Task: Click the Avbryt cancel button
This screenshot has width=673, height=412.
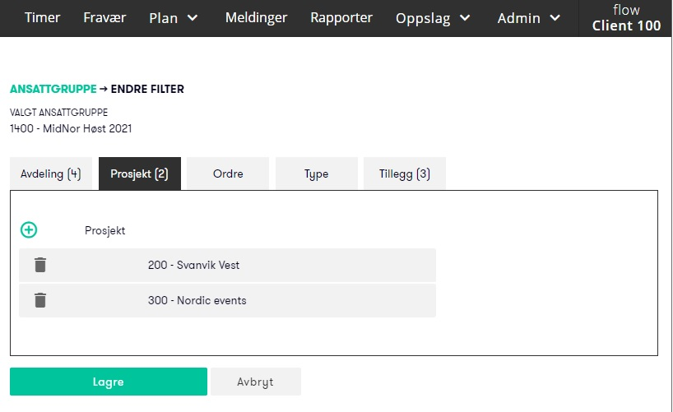Action: [x=255, y=382]
